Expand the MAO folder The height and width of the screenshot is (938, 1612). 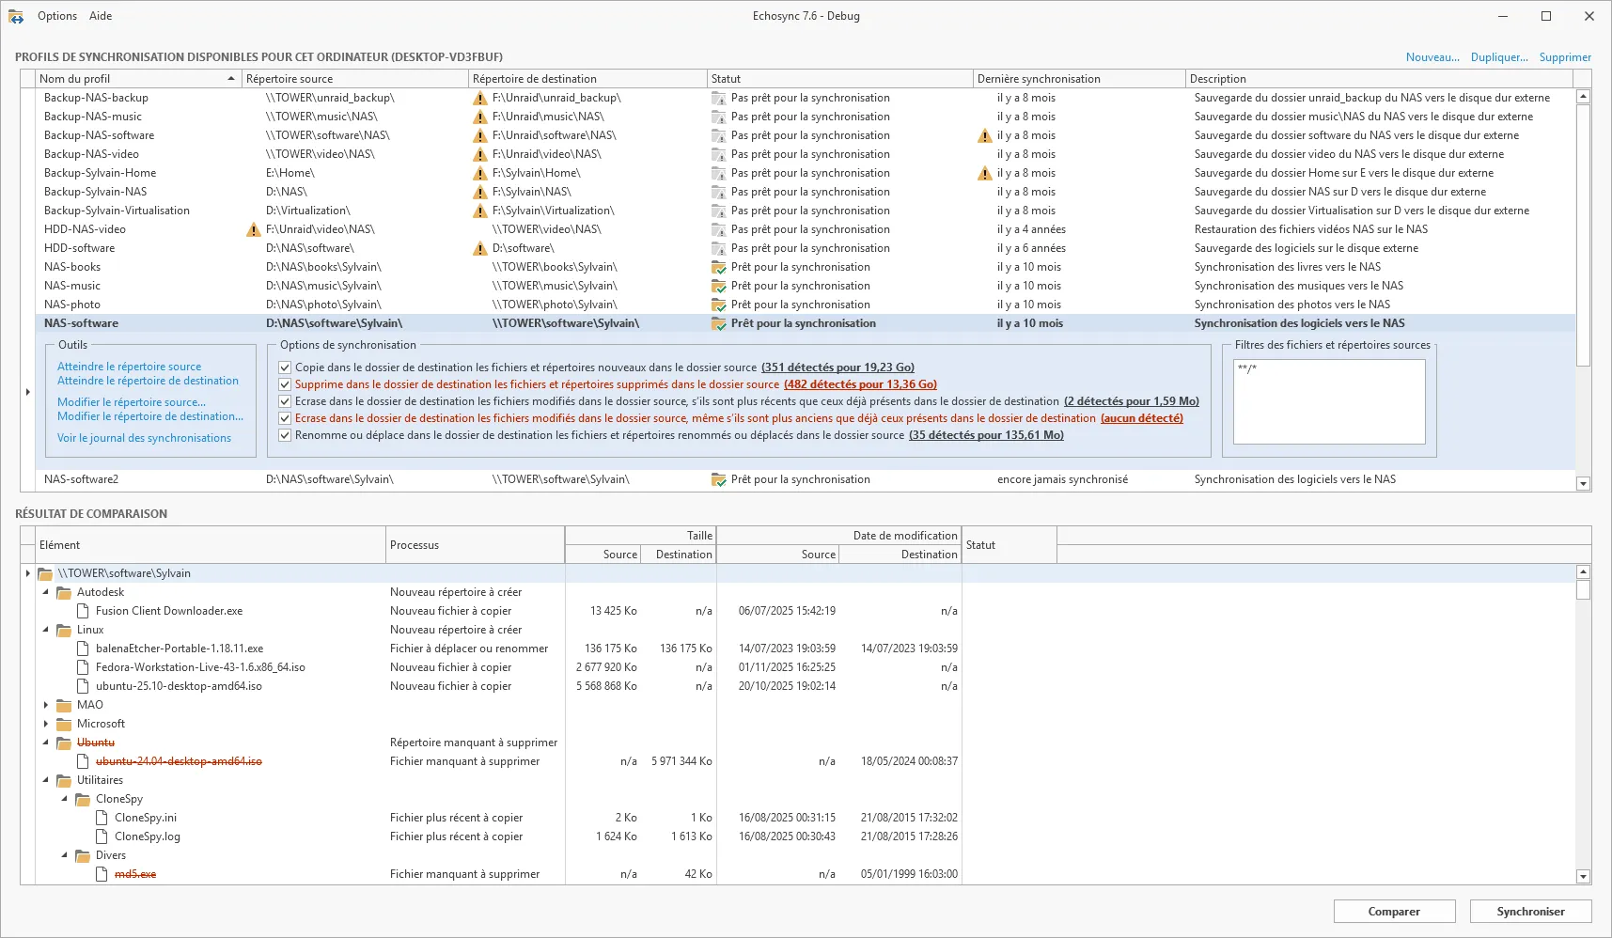coord(46,705)
